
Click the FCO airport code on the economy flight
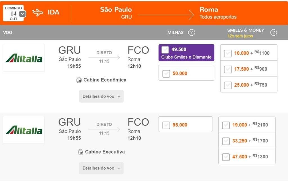click(138, 50)
